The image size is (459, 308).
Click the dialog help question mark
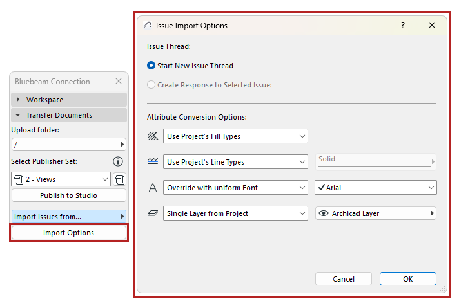point(403,26)
